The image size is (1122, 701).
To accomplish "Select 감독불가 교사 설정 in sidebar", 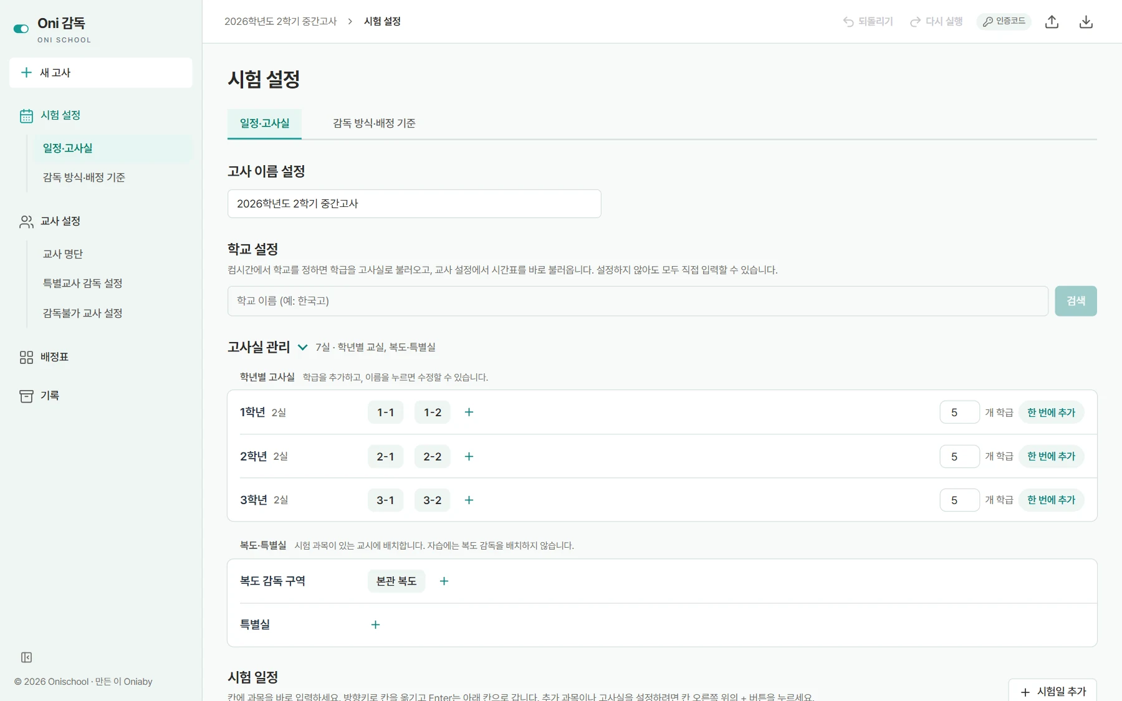I will click(x=82, y=313).
